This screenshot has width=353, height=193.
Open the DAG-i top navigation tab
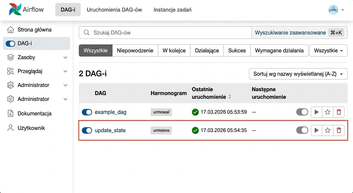[68, 10]
